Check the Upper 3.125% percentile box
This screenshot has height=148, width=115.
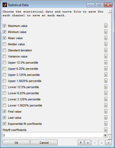tap(4, 75)
